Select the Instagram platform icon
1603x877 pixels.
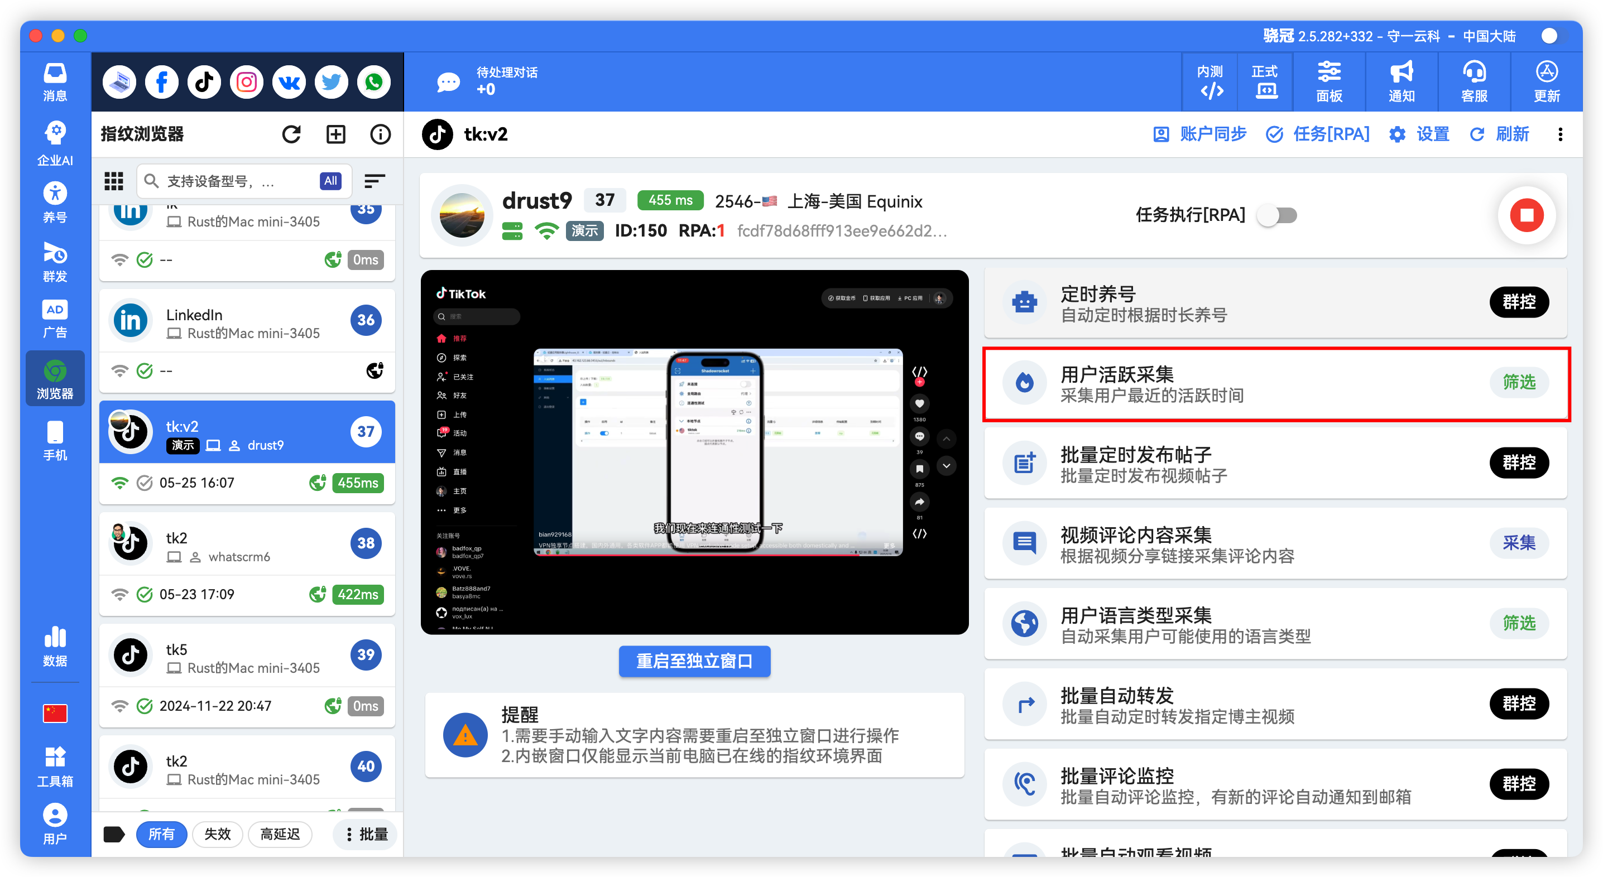click(x=246, y=81)
